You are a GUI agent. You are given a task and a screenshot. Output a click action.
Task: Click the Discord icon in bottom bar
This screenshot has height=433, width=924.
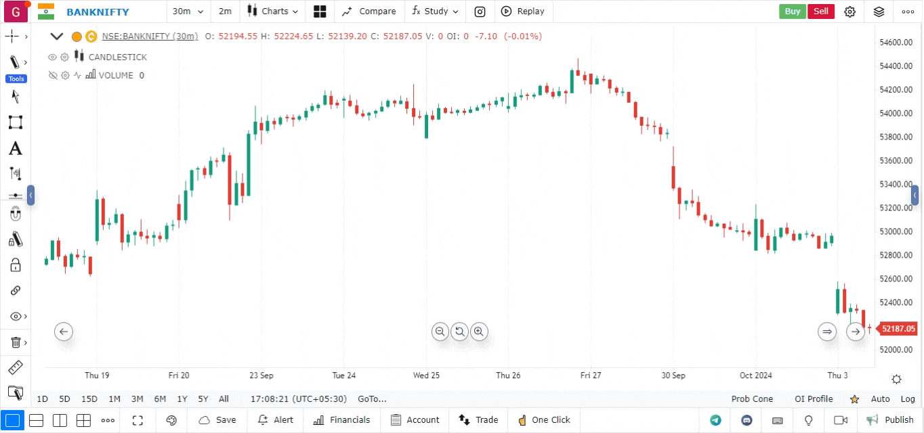[747, 420]
